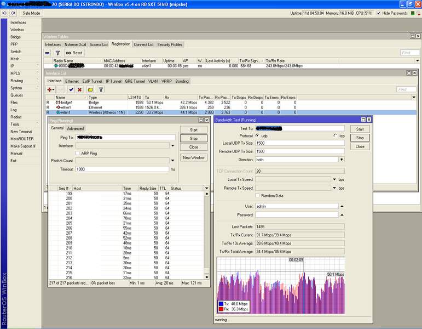Open the filter funnel in Interface List

coord(100,89)
